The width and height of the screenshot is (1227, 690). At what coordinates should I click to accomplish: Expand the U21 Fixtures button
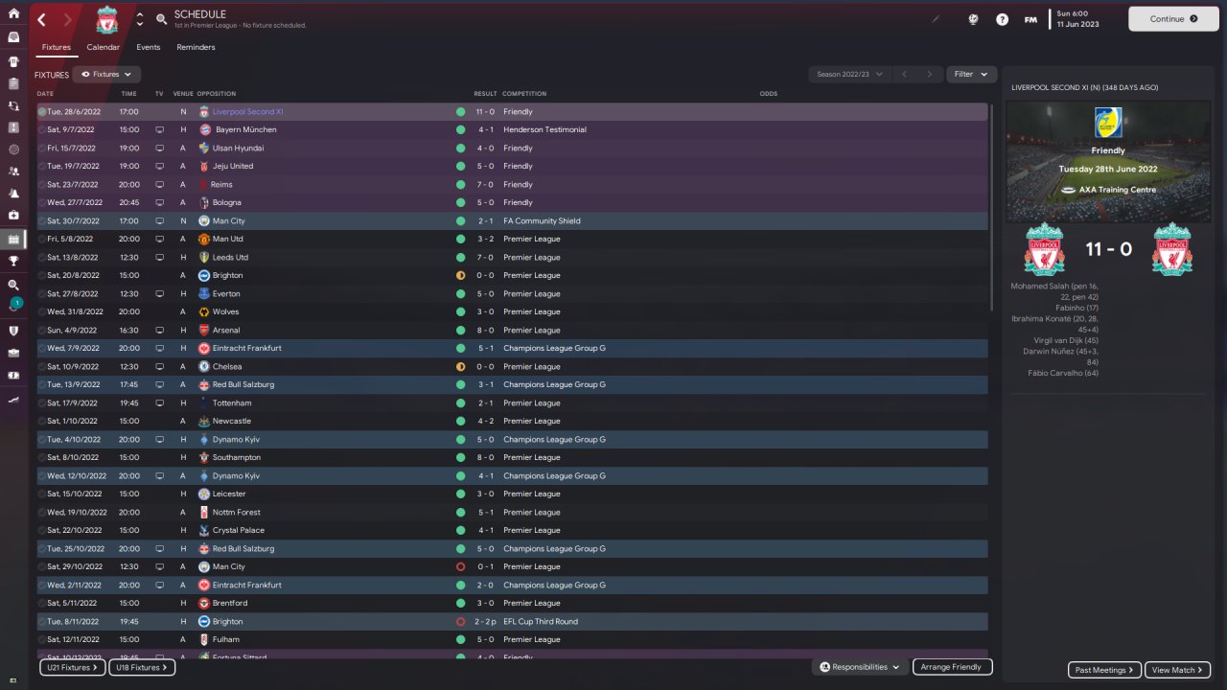72,667
